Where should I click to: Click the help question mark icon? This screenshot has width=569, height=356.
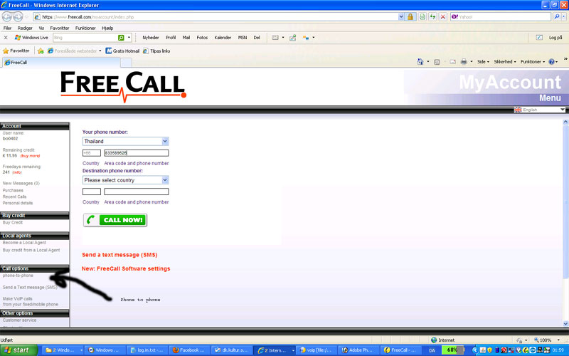pos(551,62)
